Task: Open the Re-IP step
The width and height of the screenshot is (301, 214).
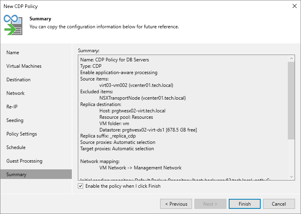Action: (12, 107)
